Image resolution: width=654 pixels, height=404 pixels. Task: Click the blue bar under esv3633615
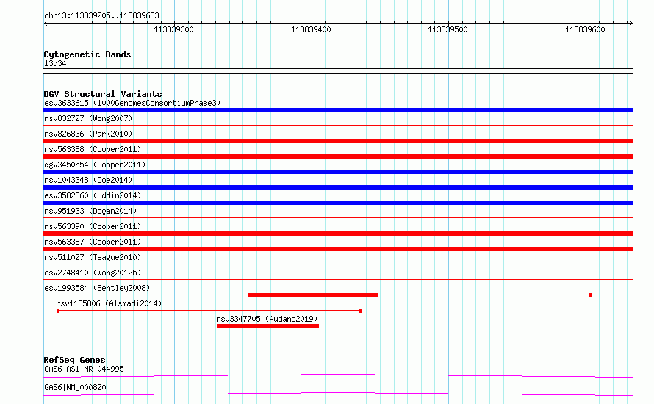point(338,110)
